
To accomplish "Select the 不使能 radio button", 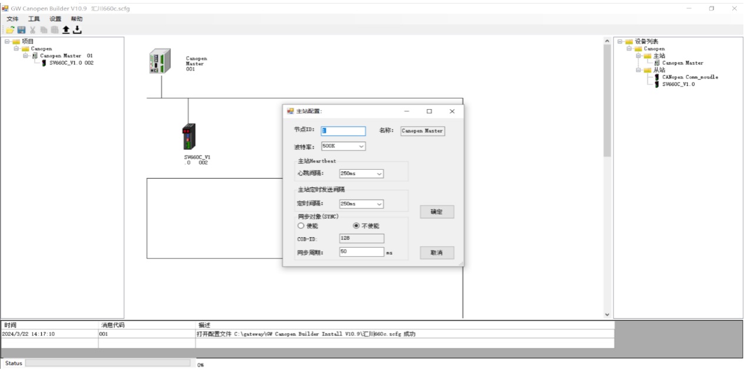I will click(356, 226).
